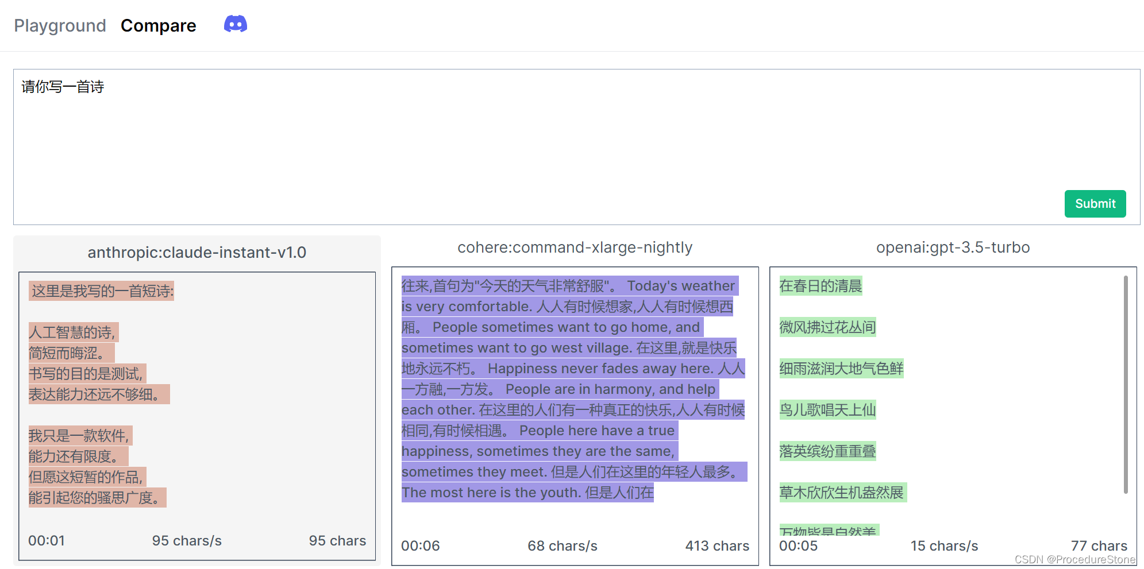Click the line 能引起您的骚思广度。
The image size is (1144, 569).
coord(97,498)
